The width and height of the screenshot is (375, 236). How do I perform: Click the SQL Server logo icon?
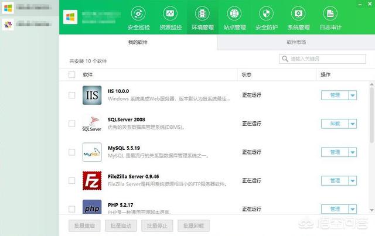92,124
